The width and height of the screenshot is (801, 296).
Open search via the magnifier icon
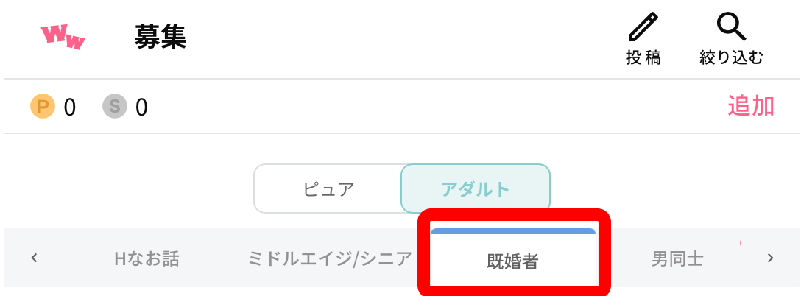[x=731, y=27]
